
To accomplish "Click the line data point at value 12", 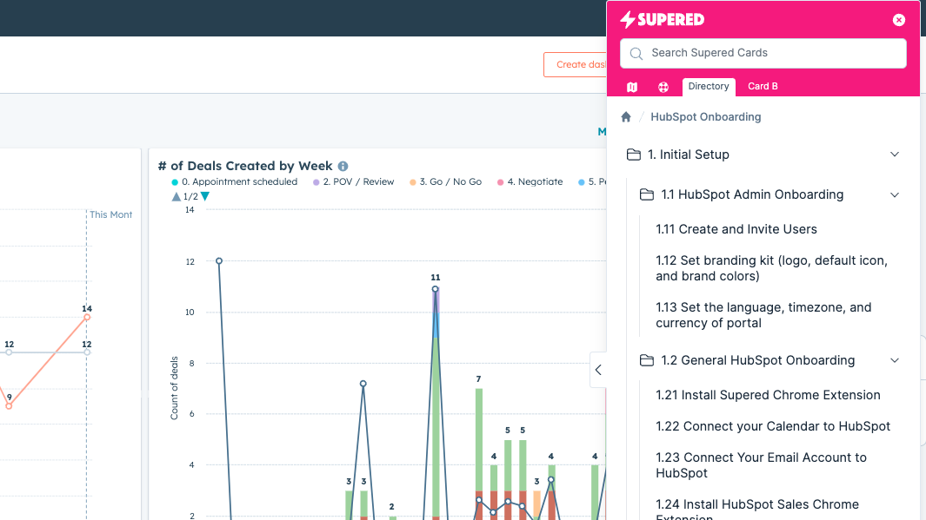I will point(219,260).
